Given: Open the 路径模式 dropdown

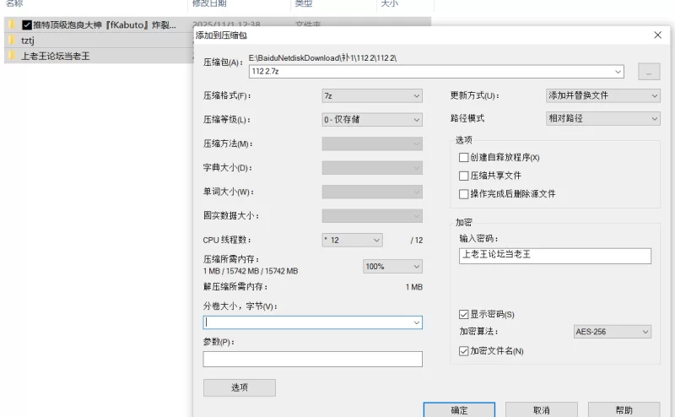Looking at the screenshot, I should [x=602, y=118].
